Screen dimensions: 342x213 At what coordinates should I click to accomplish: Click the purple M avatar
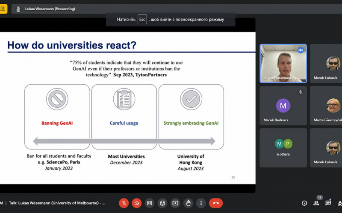point(283,106)
